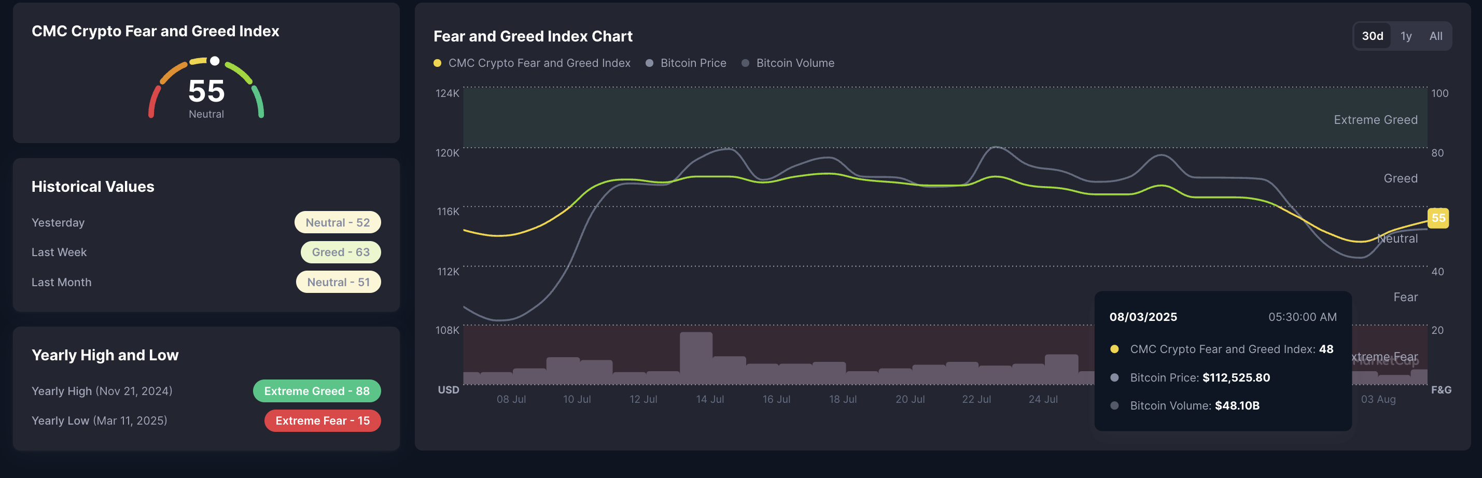Toggle Bitcoin Volume legend series
1482x478 pixels.
[x=788, y=63]
